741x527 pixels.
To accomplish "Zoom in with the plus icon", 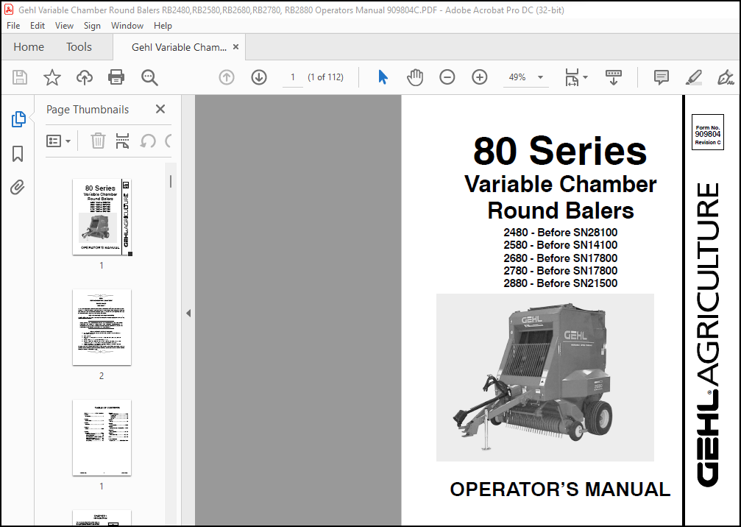I will pos(480,77).
